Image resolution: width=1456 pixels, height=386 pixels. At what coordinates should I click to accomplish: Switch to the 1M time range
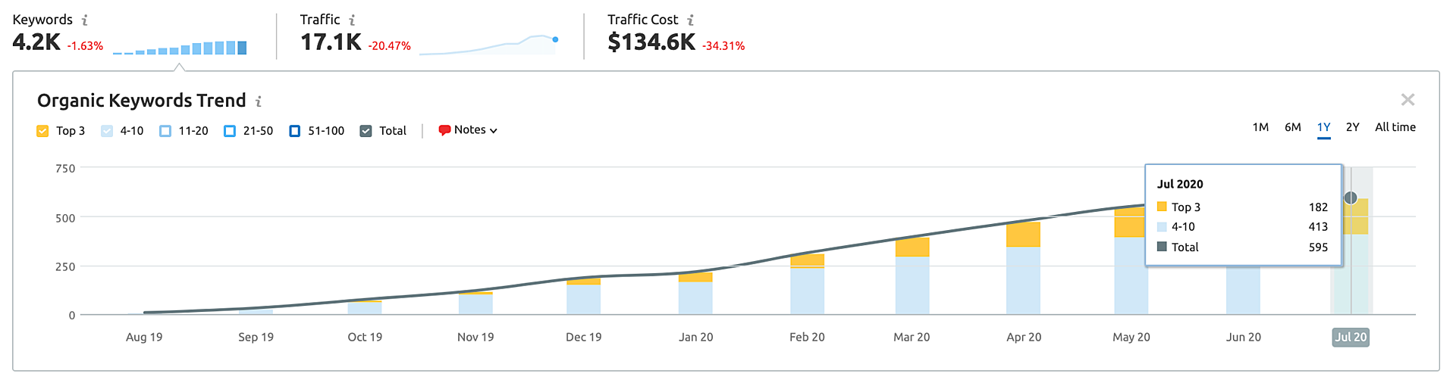pyautogui.click(x=1260, y=127)
